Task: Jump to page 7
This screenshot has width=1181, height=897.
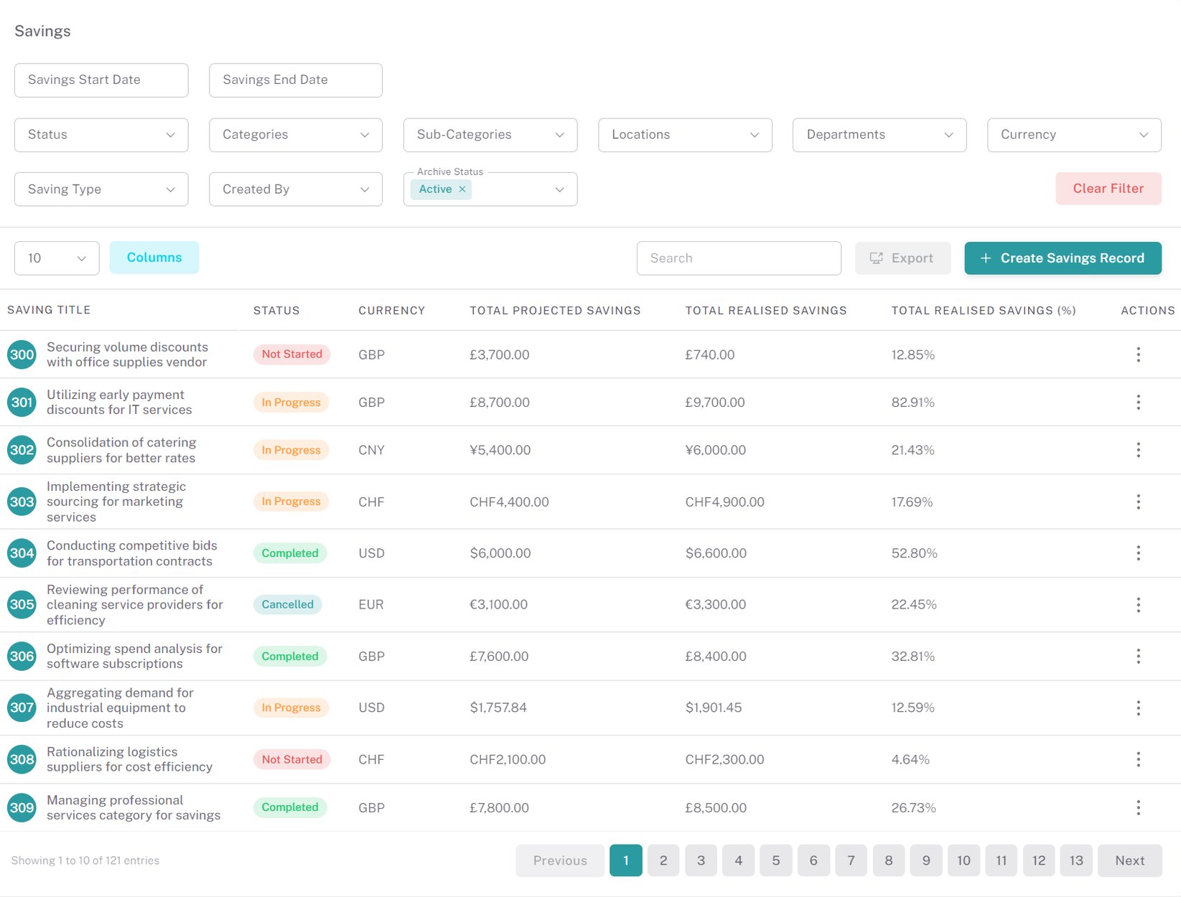Action: point(851,860)
